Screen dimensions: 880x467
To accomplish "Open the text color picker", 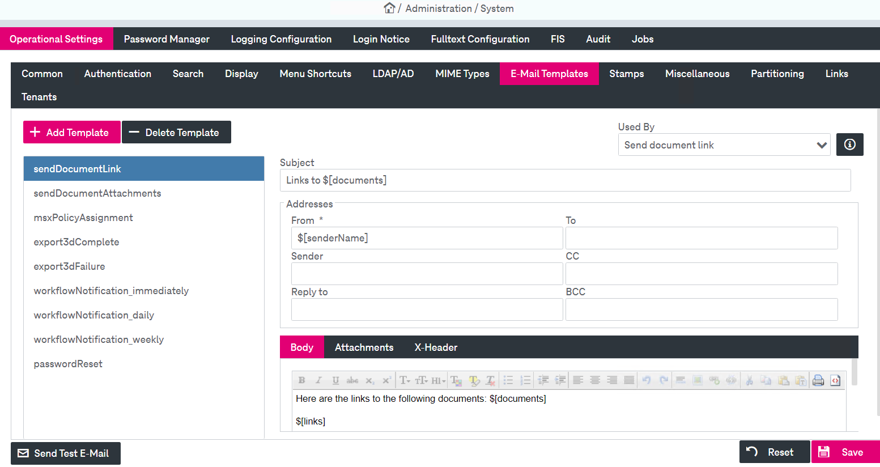I will point(456,380).
